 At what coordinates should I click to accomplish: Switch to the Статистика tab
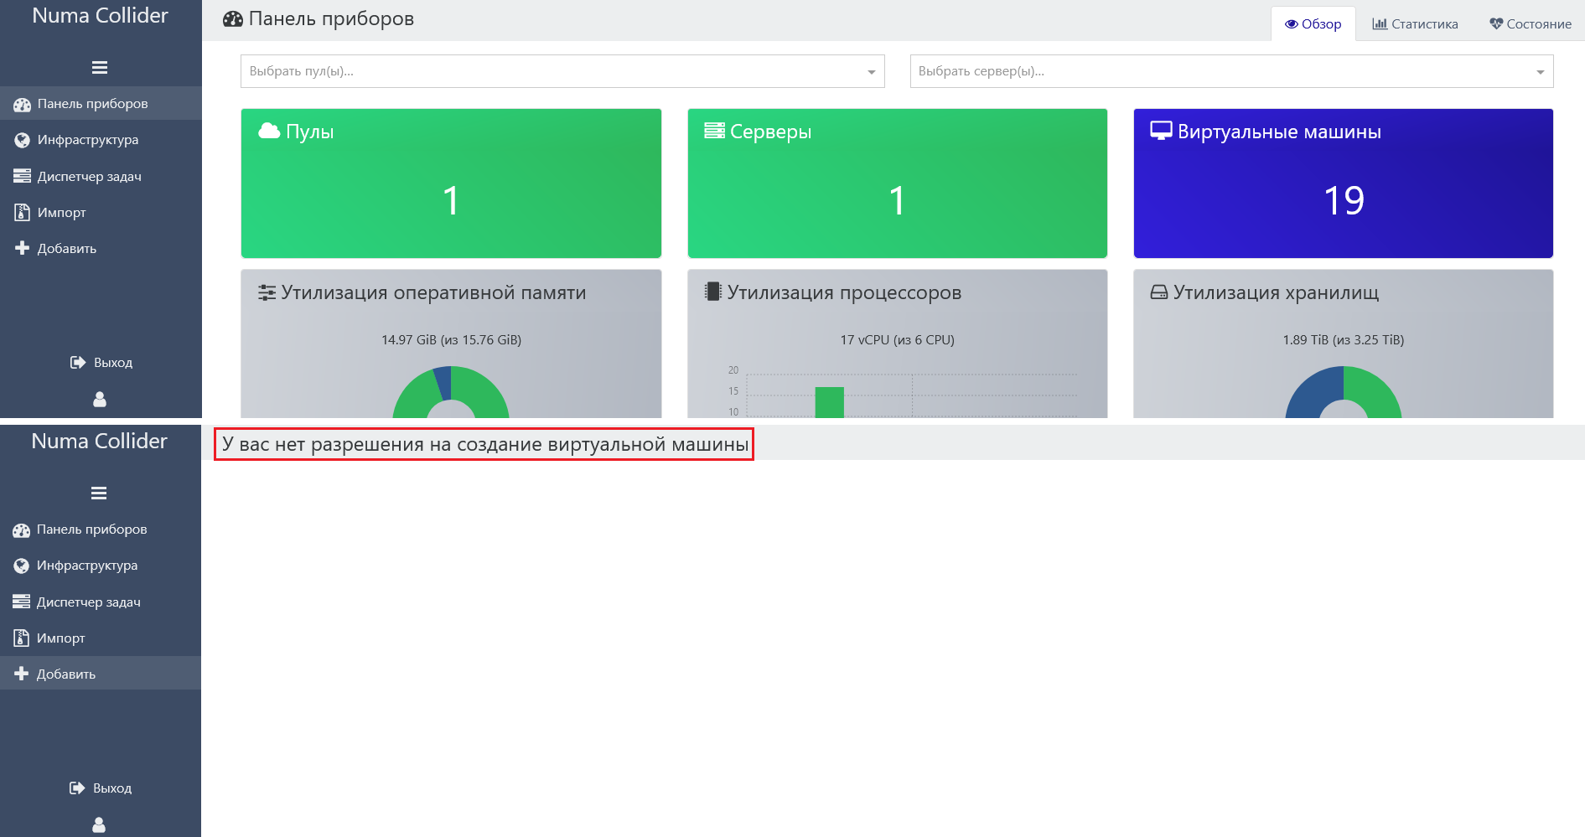coord(1415,23)
